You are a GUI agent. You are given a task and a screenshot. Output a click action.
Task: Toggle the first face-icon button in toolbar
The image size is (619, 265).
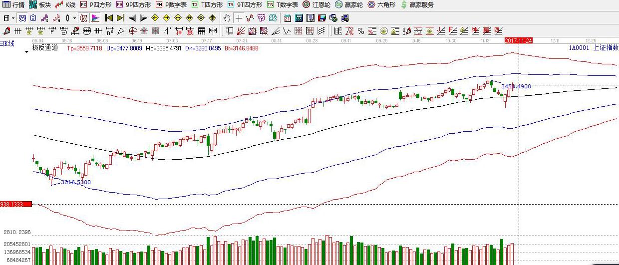(22, 18)
